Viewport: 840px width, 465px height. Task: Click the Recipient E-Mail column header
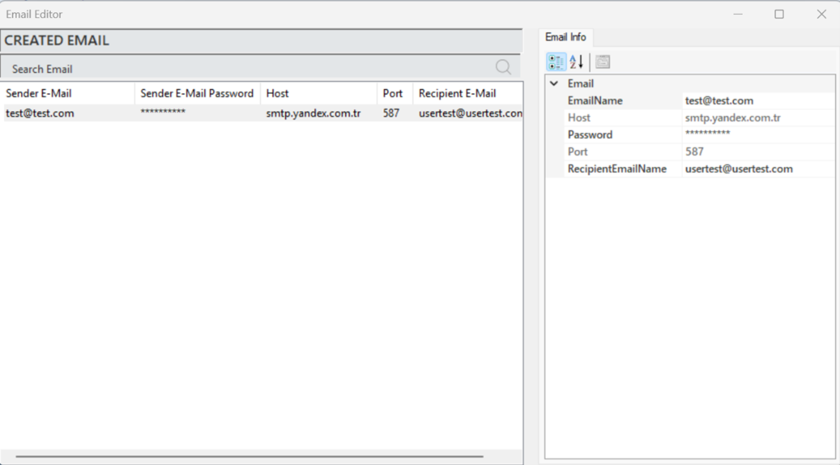tap(468, 93)
